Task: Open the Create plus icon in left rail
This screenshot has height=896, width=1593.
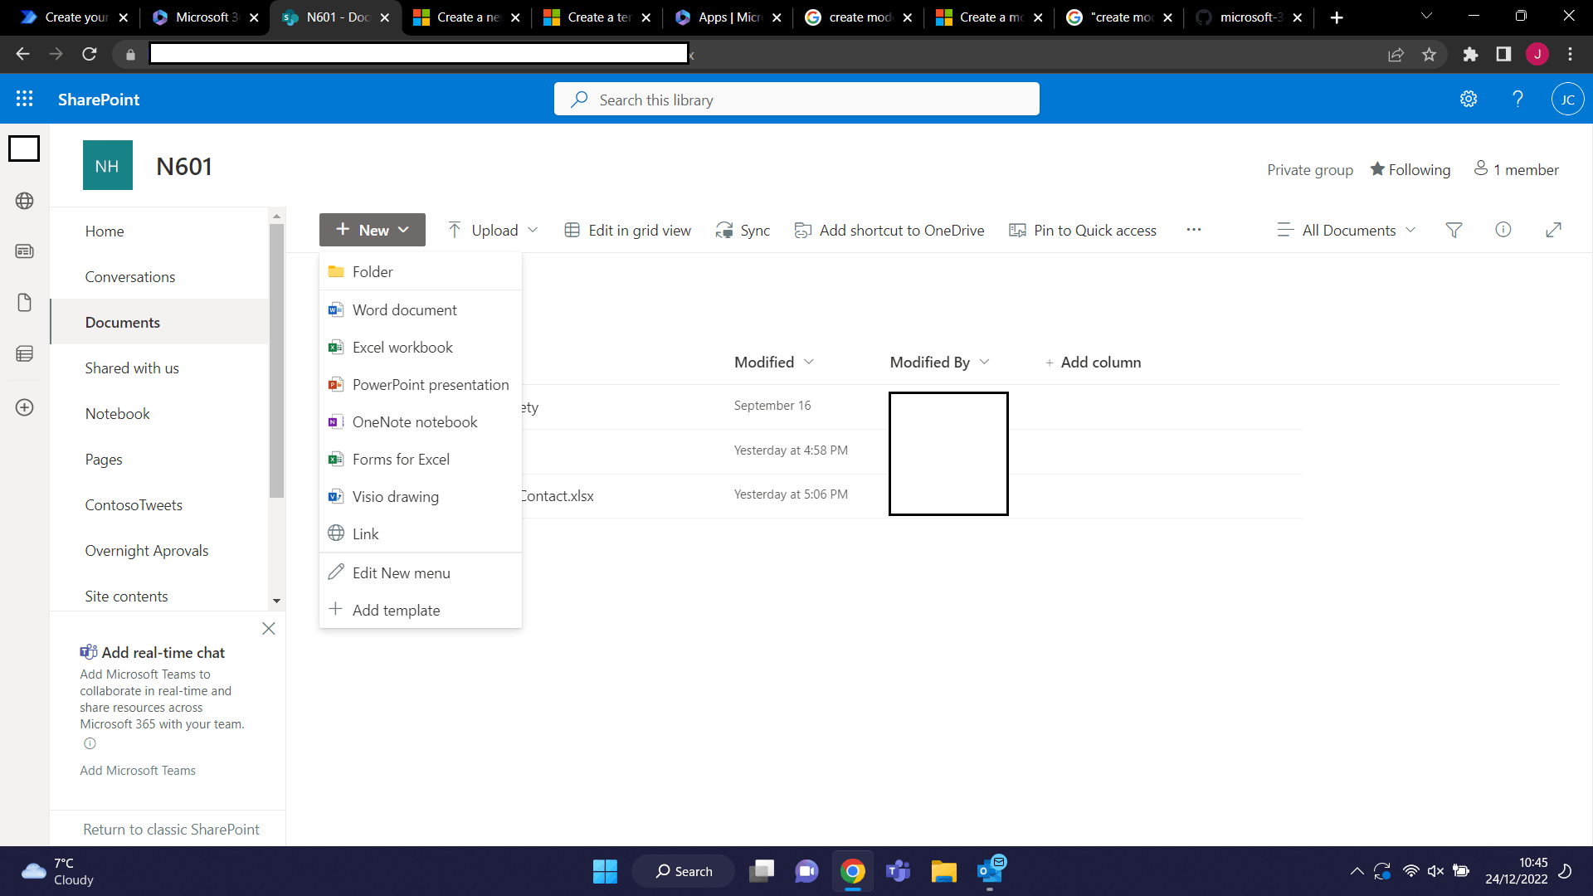Action: (x=25, y=407)
